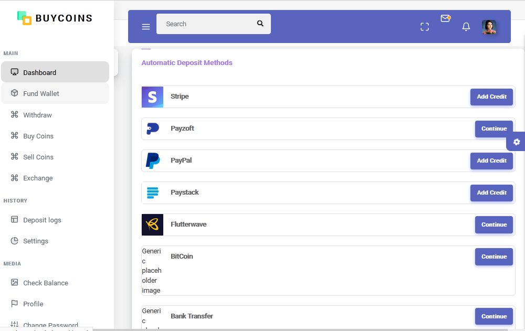Viewport: 525px width, 331px height.
Task: Click the Paystack method name
Action: tap(184, 193)
